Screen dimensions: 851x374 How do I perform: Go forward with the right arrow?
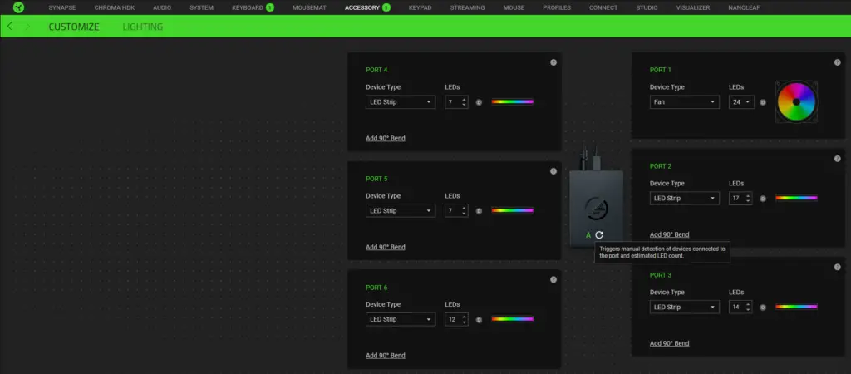coord(27,27)
